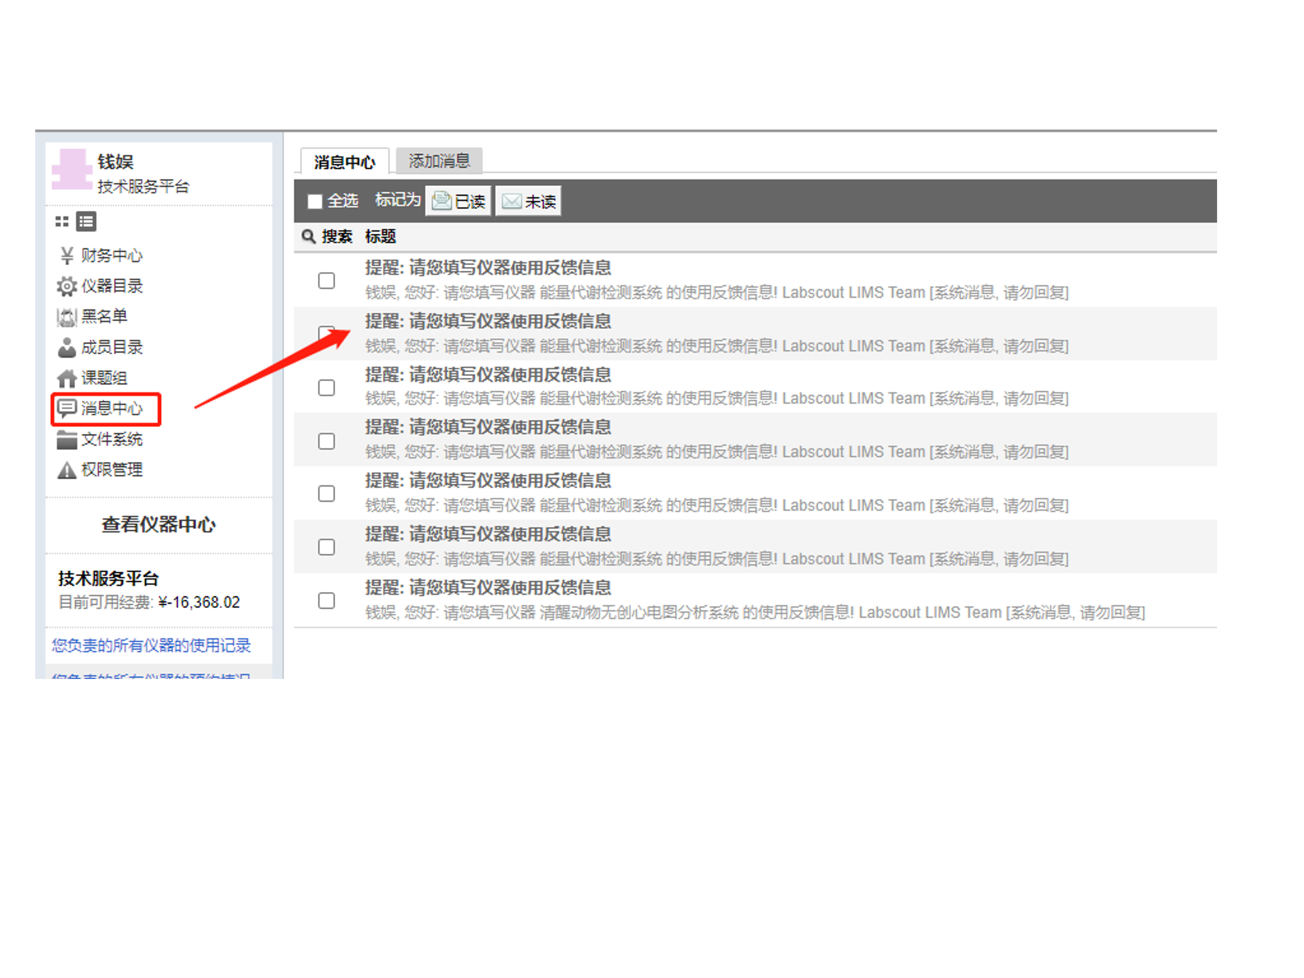Click the 成员目录 person icon
Screen dimensions: 1304x978
tap(67, 347)
